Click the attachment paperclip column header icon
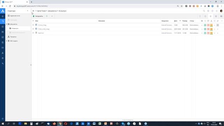 [218, 21]
